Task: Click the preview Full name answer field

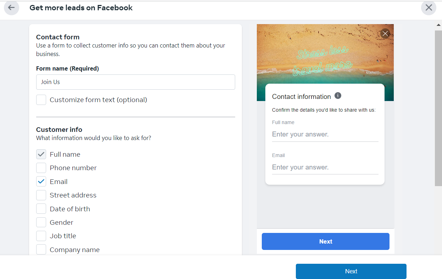Action: point(325,134)
